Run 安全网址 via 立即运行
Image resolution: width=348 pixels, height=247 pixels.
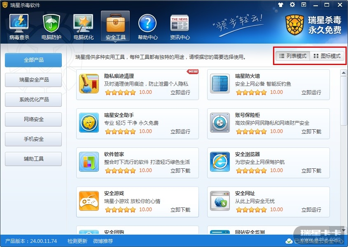pyautogui.click(x=311, y=210)
